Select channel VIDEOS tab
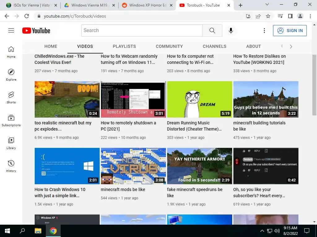Viewport: 317px width, 237px height. 85,46
